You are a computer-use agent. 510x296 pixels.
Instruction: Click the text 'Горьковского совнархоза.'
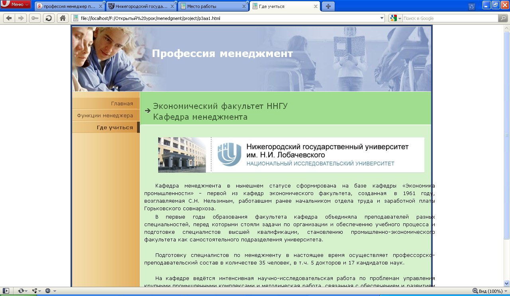tap(180, 209)
